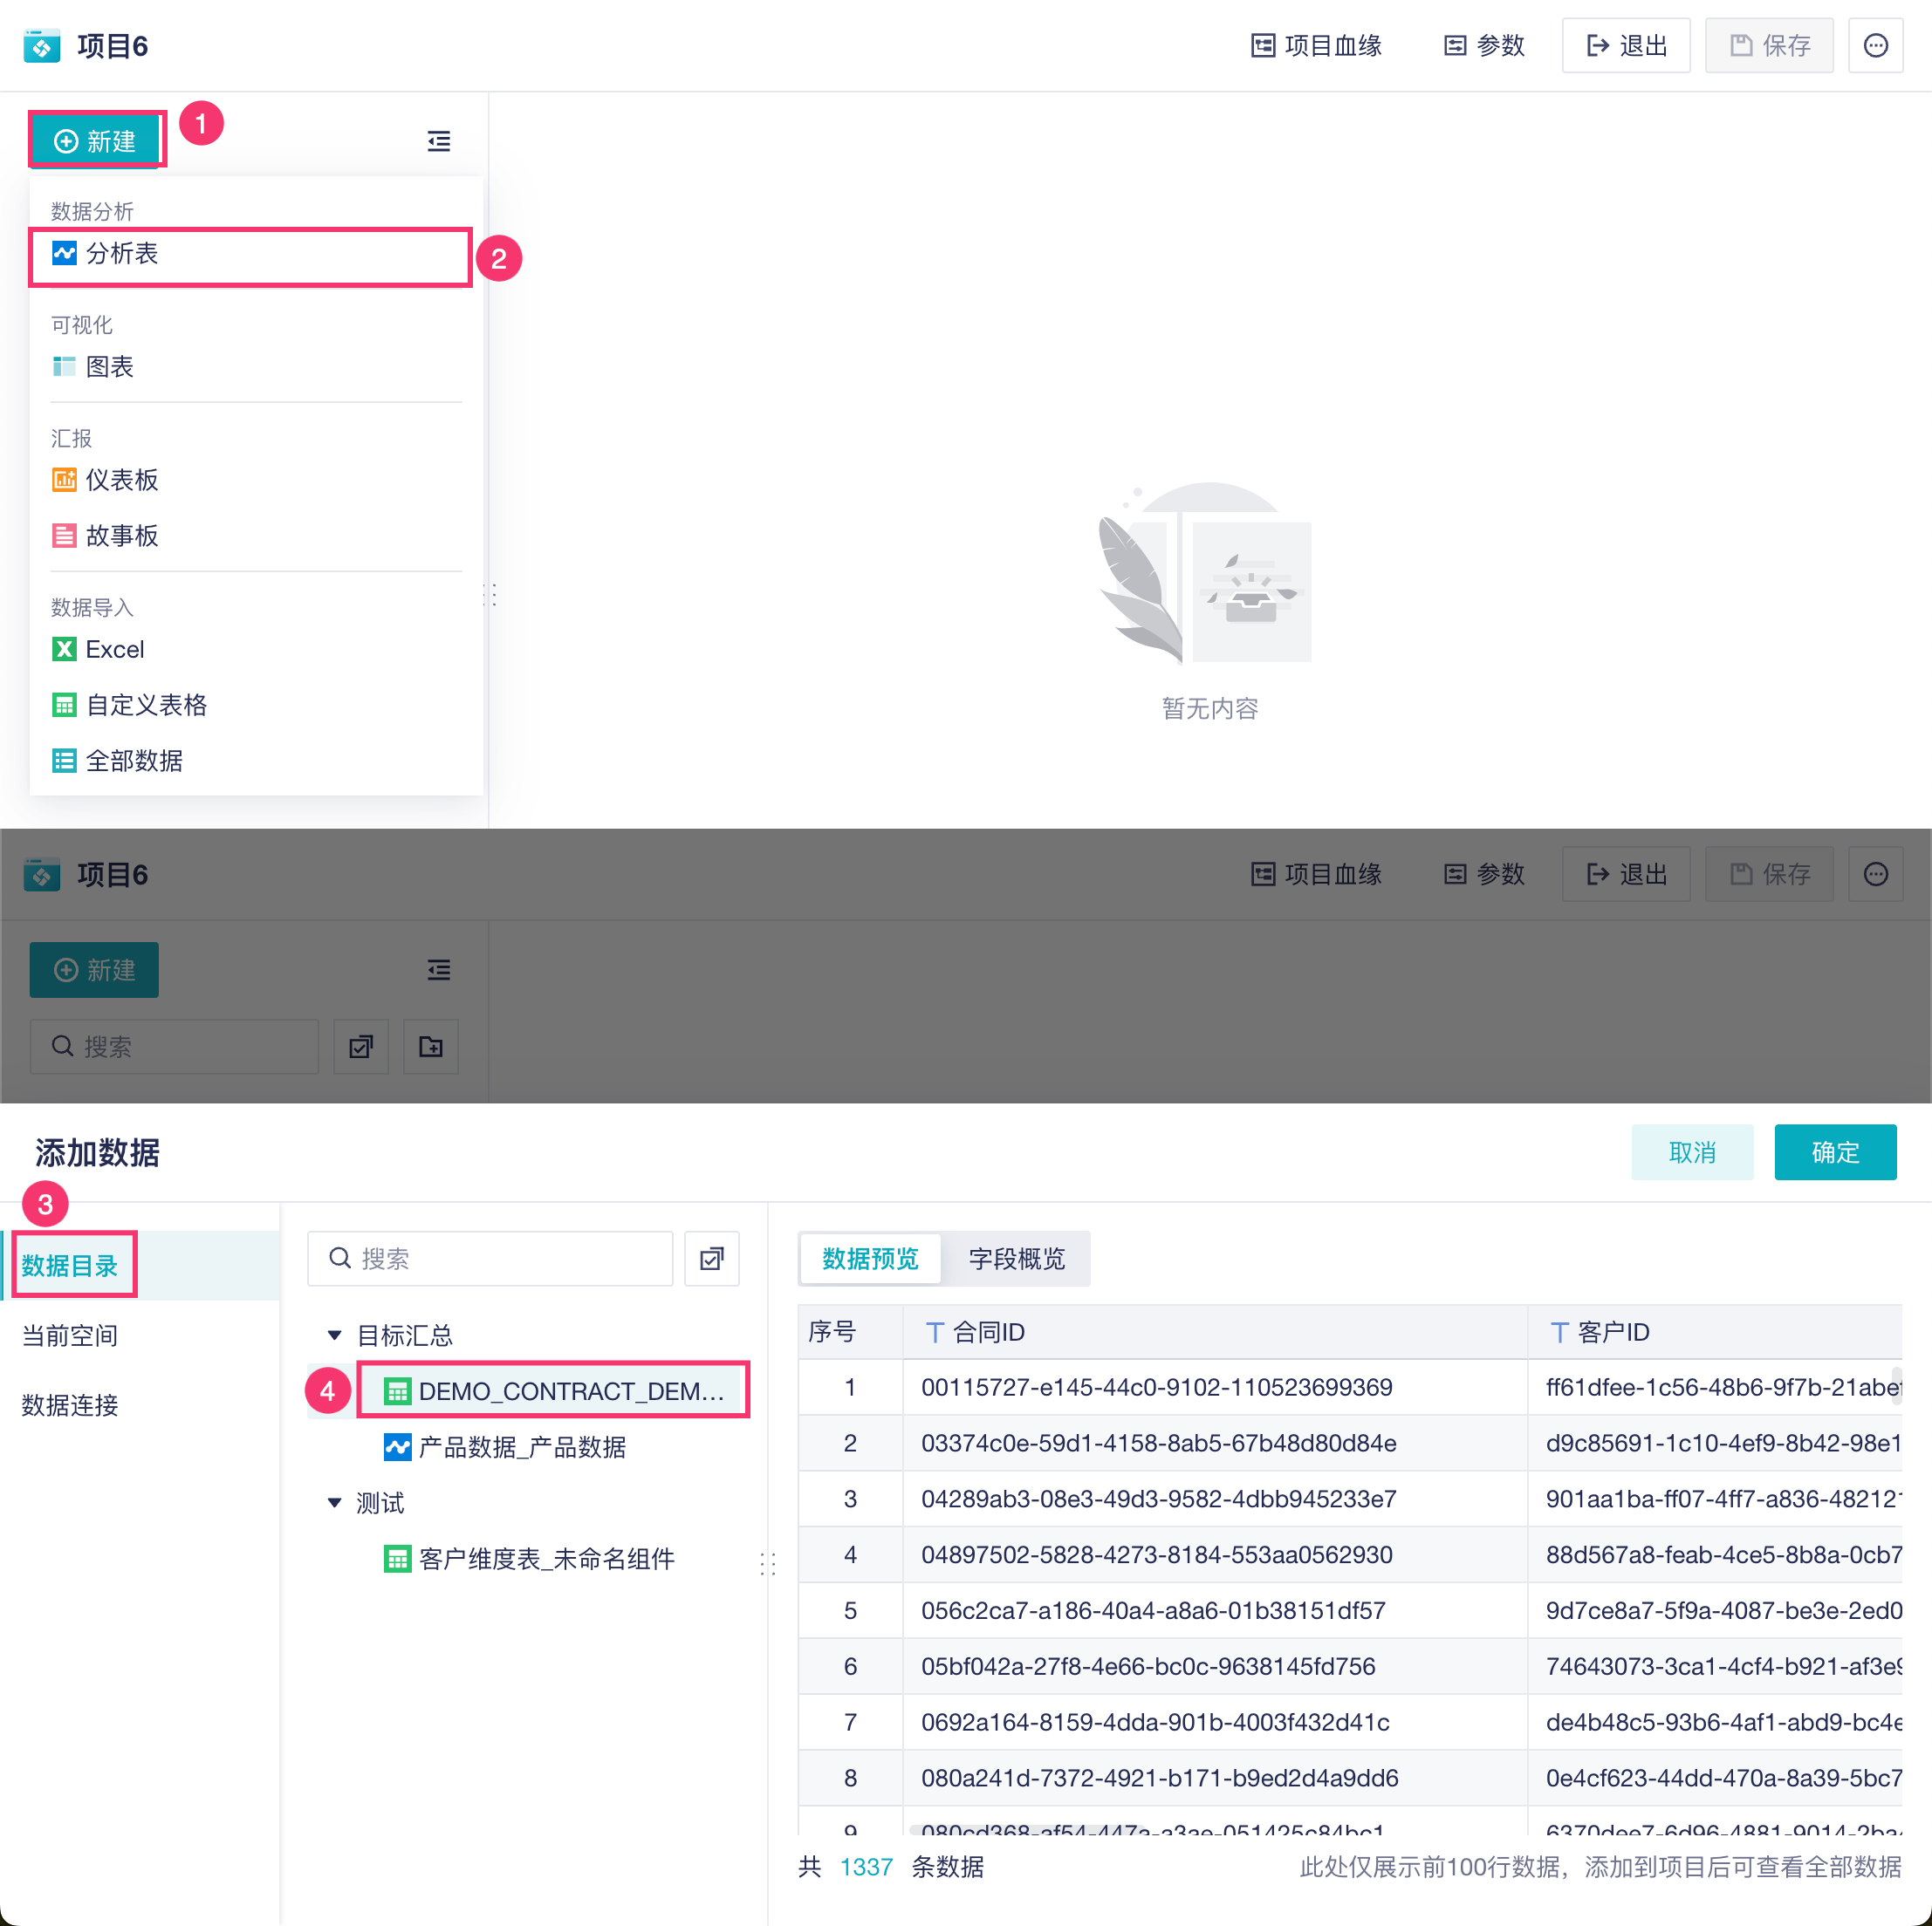
Task: Toggle the multi-select checkbox icon beside dialog search
Action: pos(711,1259)
